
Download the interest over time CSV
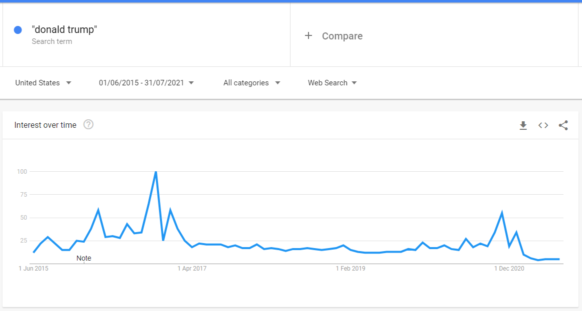(x=523, y=125)
